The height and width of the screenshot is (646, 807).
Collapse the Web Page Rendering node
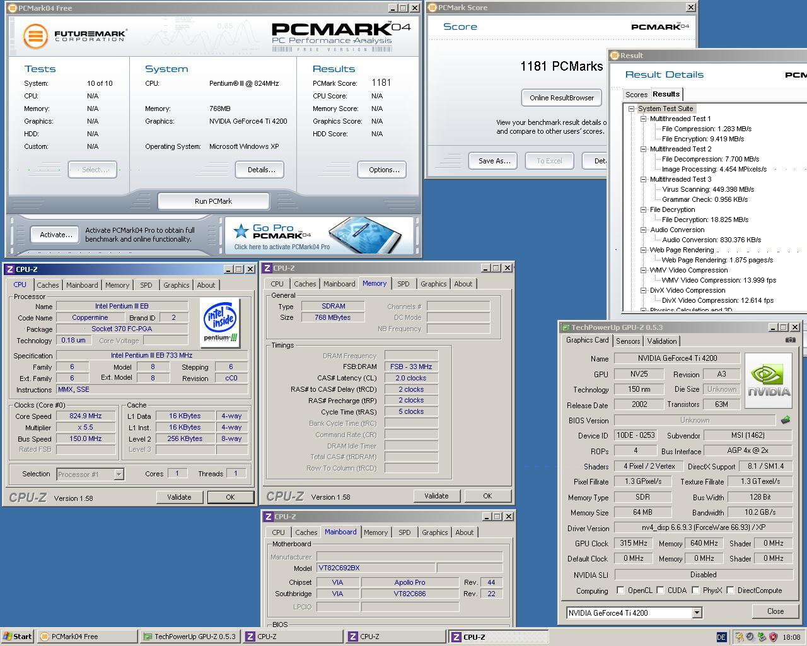coord(643,250)
